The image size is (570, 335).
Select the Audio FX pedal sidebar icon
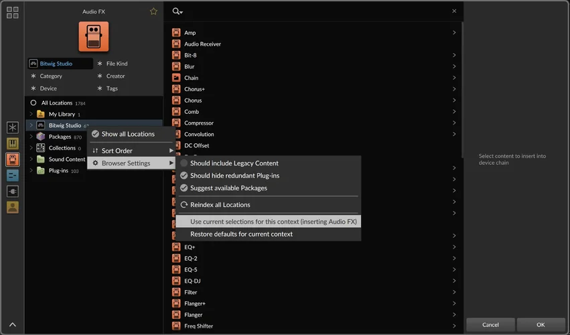click(x=12, y=159)
